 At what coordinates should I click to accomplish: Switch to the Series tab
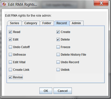pyautogui.click(x=15, y=23)
